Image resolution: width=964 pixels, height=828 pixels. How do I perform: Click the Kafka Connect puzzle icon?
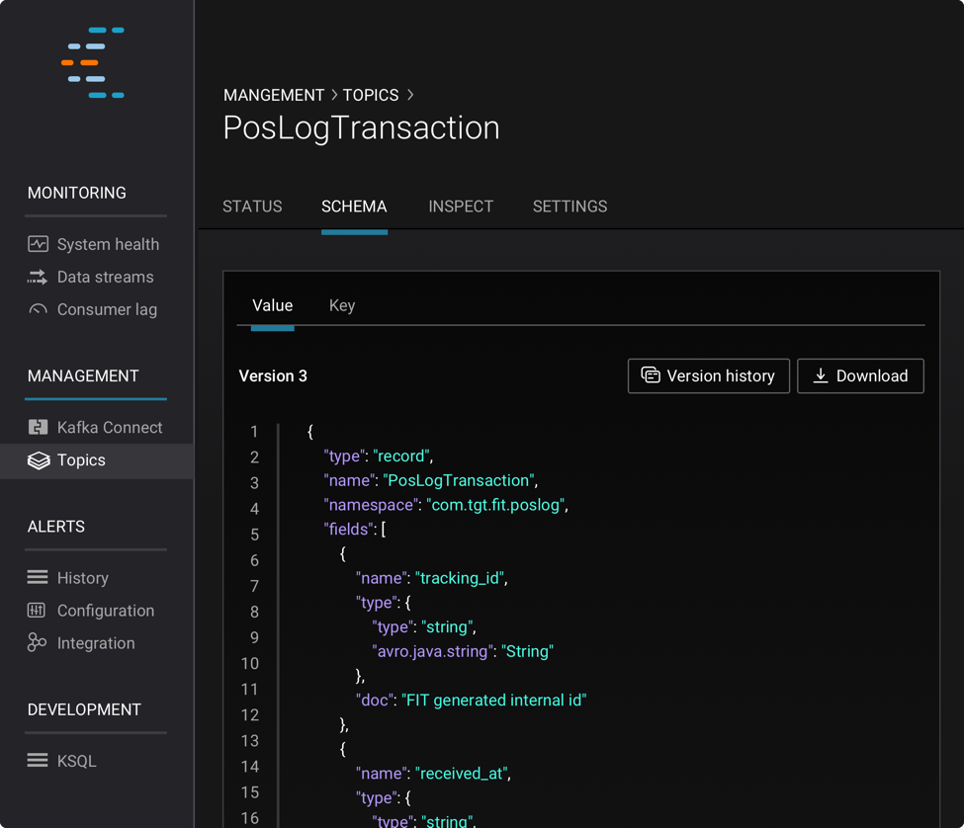(x=38, y=427)
